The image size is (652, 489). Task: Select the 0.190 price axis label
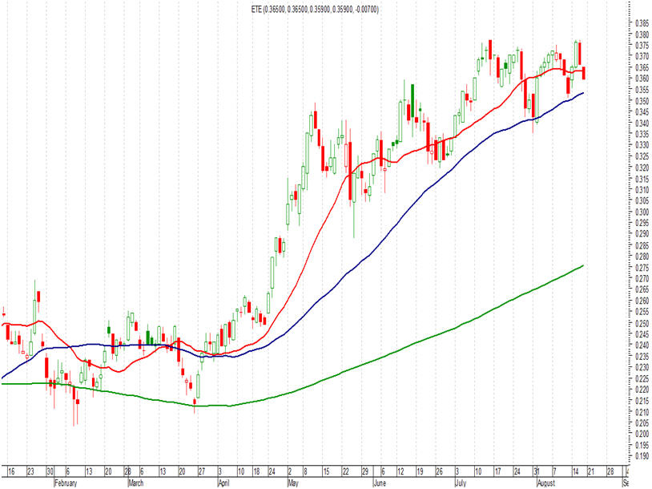(643, 457)
